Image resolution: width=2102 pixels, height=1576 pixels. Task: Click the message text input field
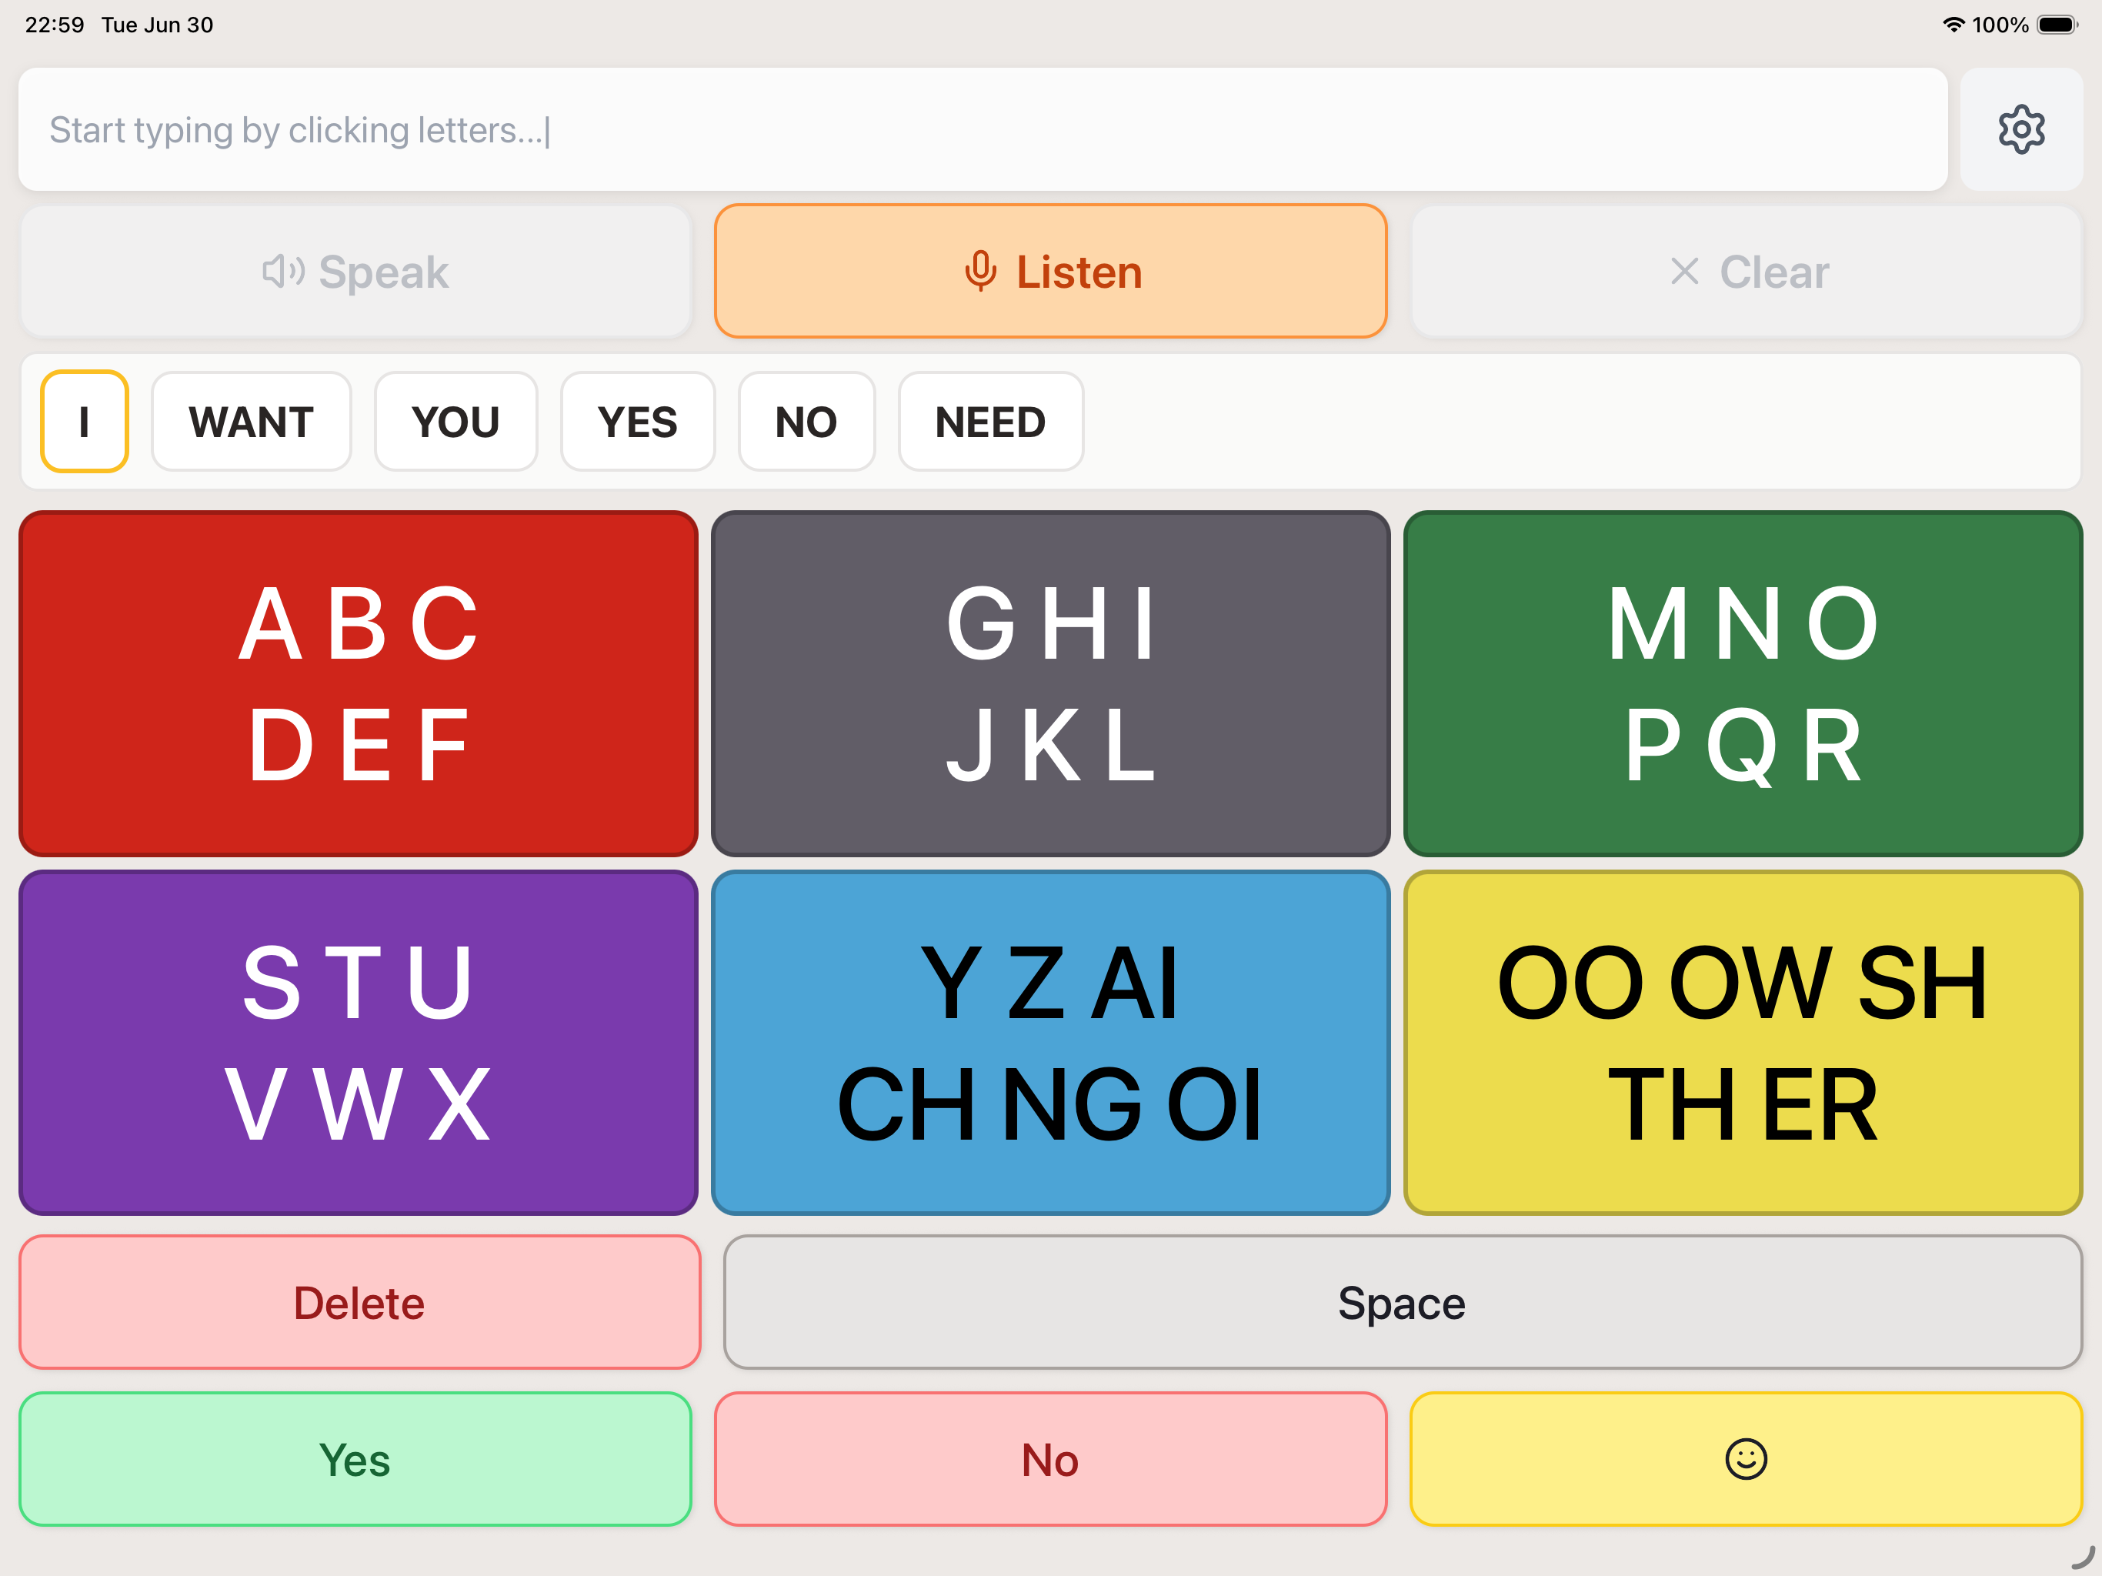pos(983,129)
